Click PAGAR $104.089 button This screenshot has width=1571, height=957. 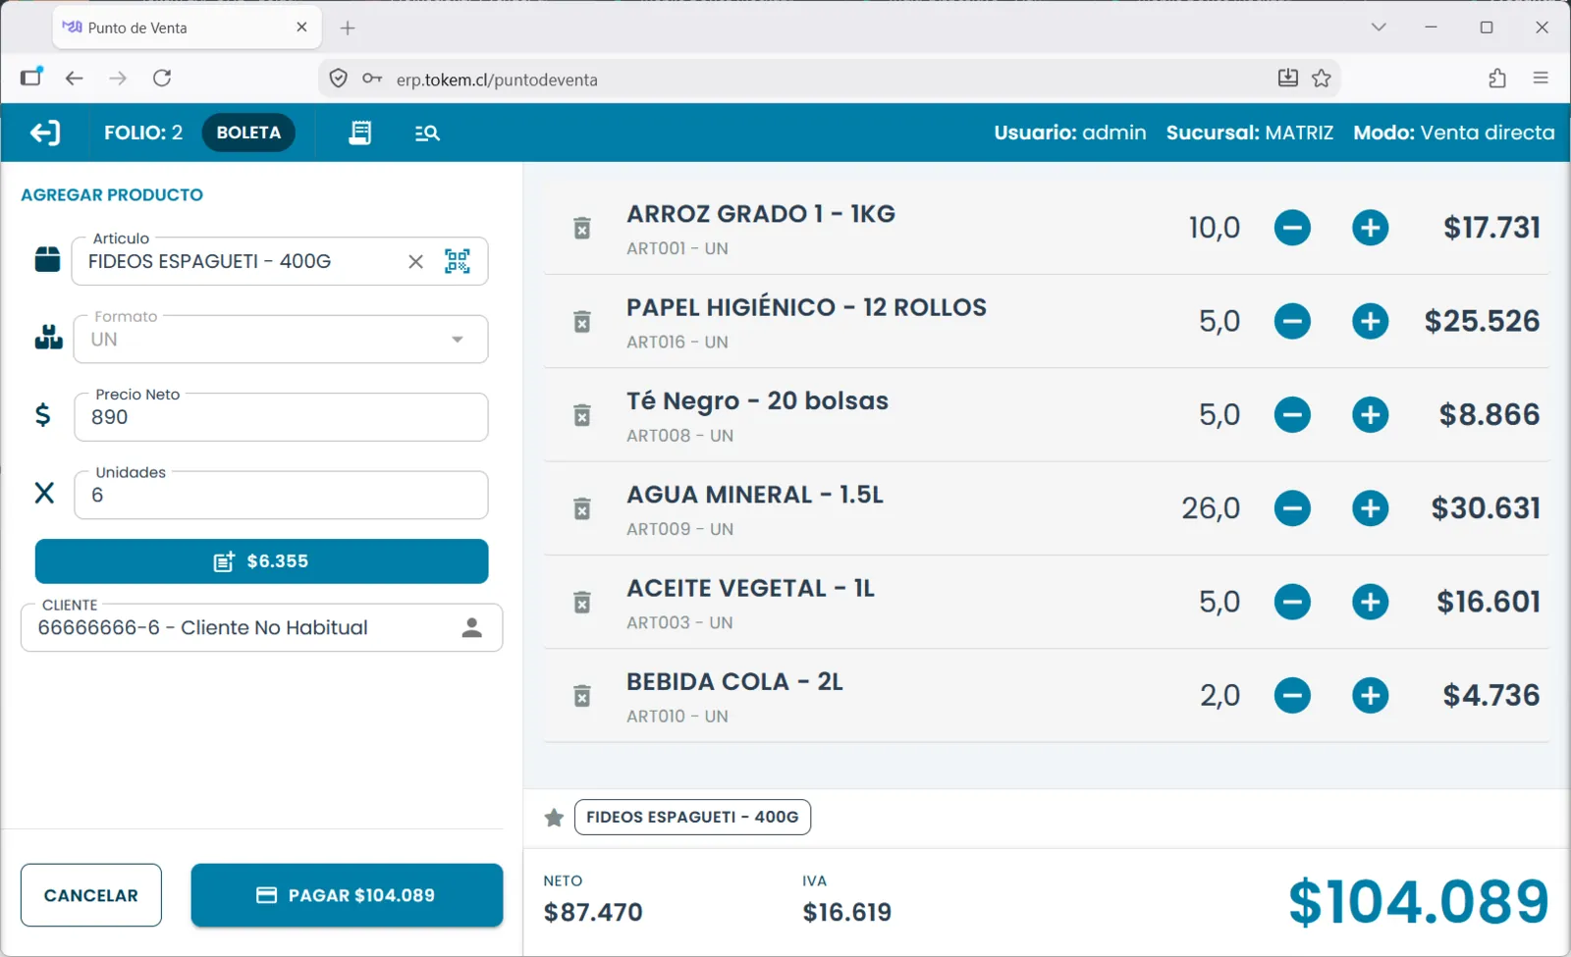pyautogui.click(x=347, y=895)
